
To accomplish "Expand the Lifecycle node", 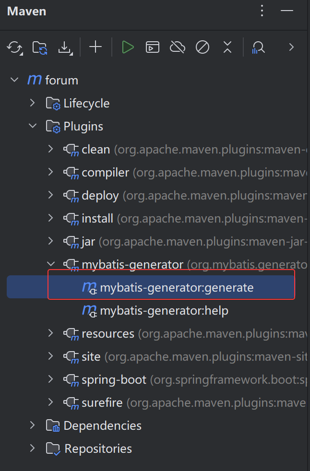I will (33, 103).
